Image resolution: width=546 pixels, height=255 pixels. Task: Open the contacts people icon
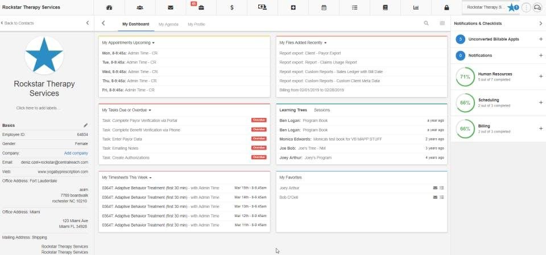tap(140, 7)
